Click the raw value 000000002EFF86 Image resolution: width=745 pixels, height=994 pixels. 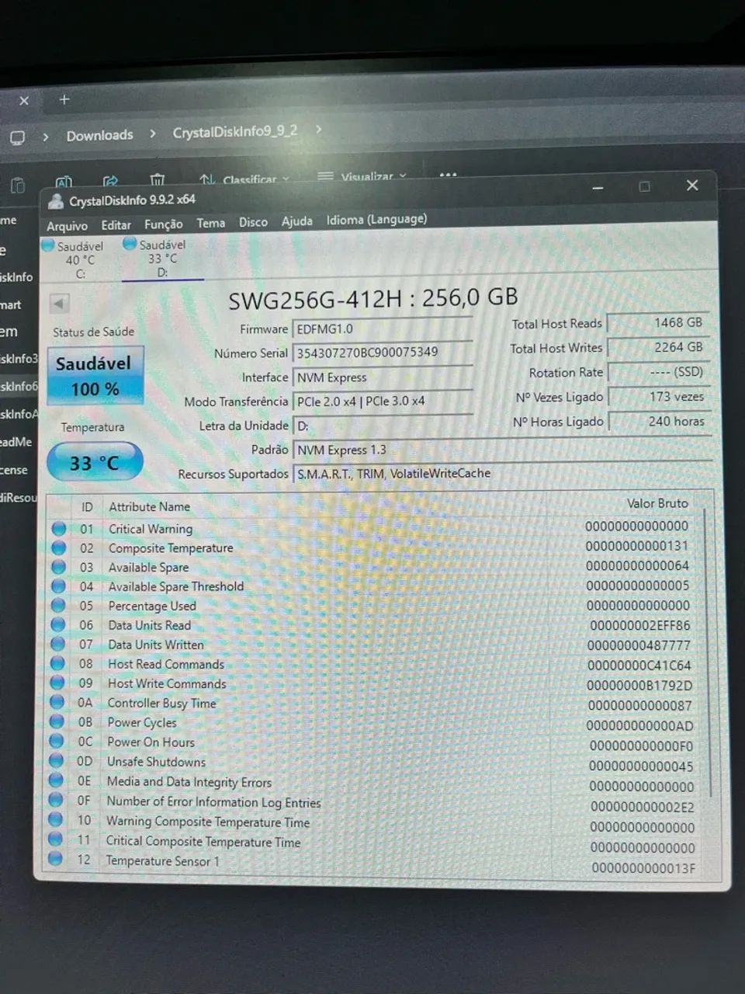tap(640, 625)
